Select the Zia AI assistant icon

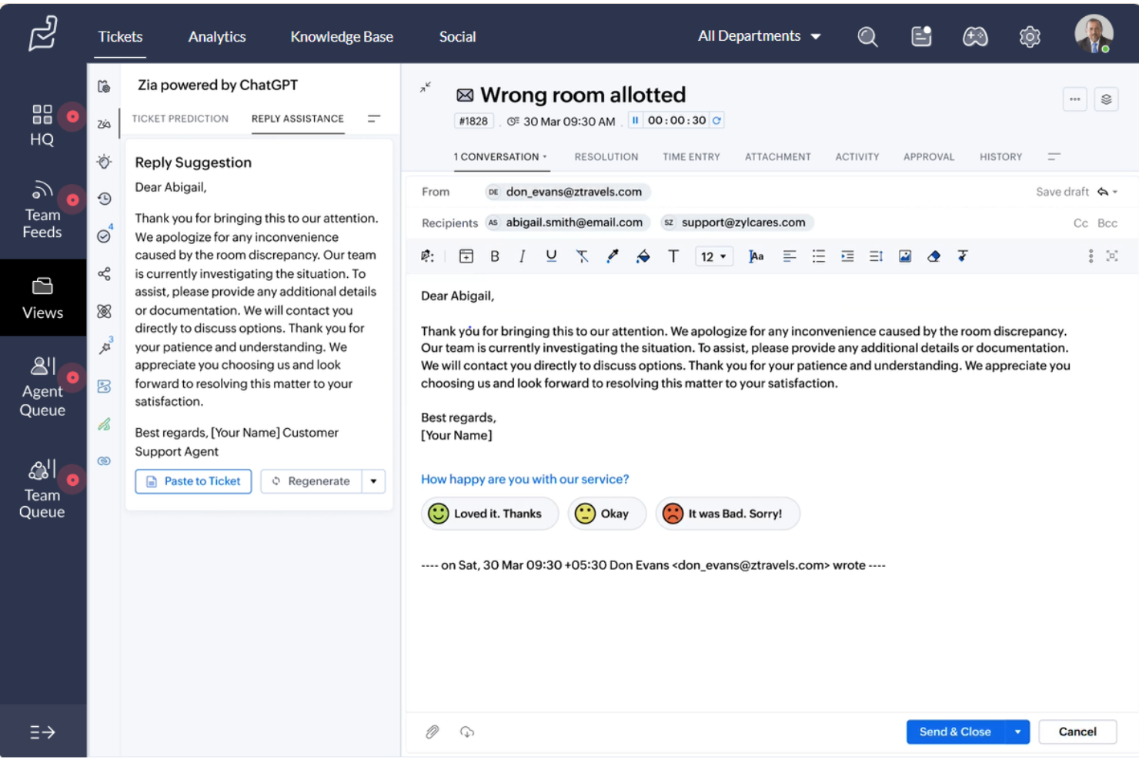[104, 123]
